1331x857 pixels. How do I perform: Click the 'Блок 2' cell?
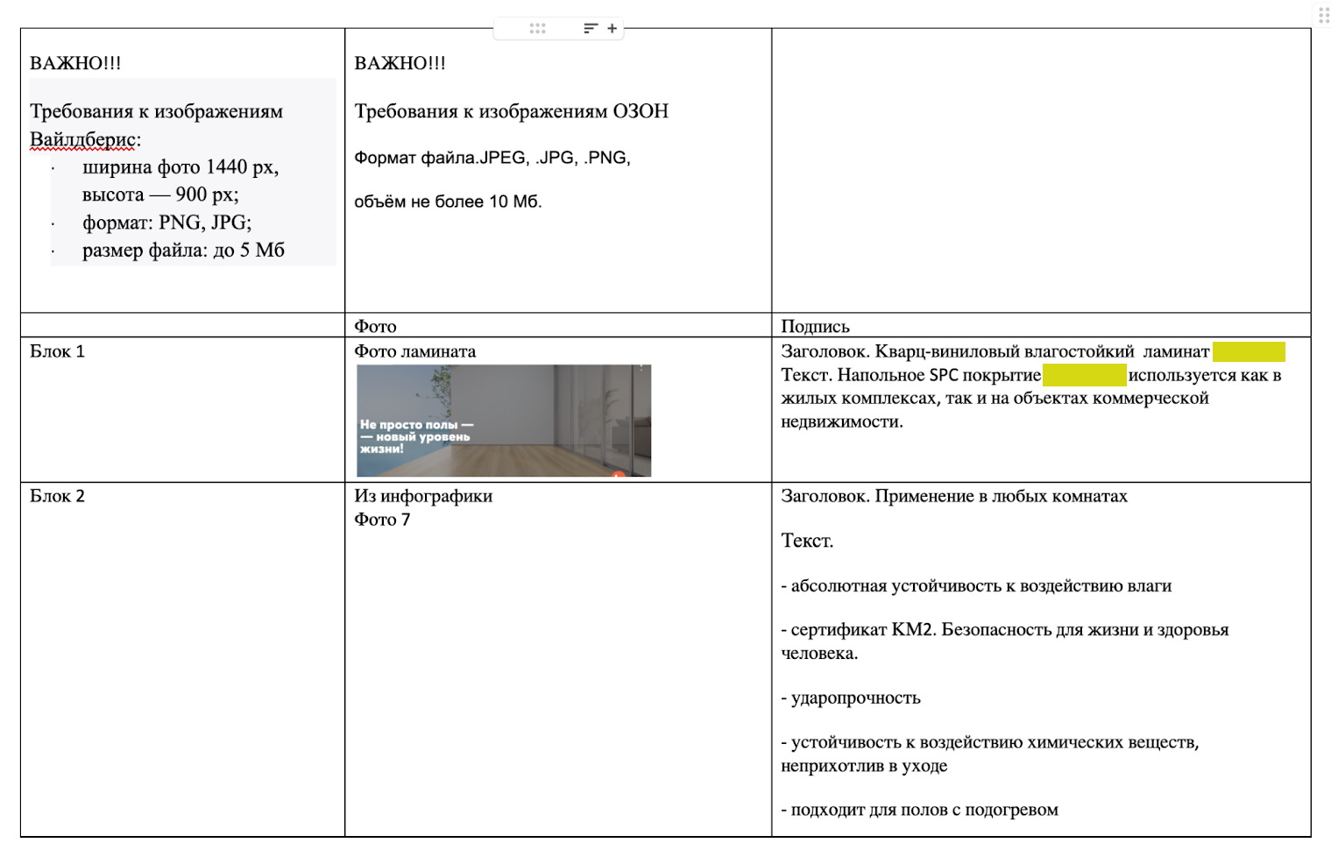(x=58, y=497)
